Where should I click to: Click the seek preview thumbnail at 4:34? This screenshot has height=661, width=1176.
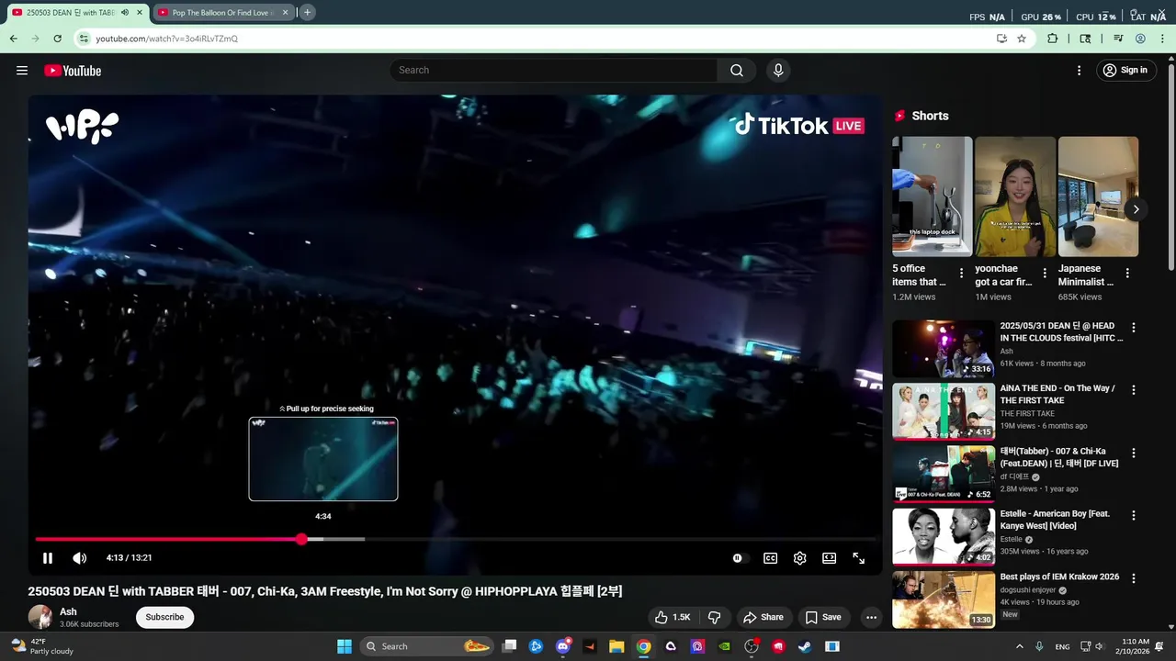323,459
